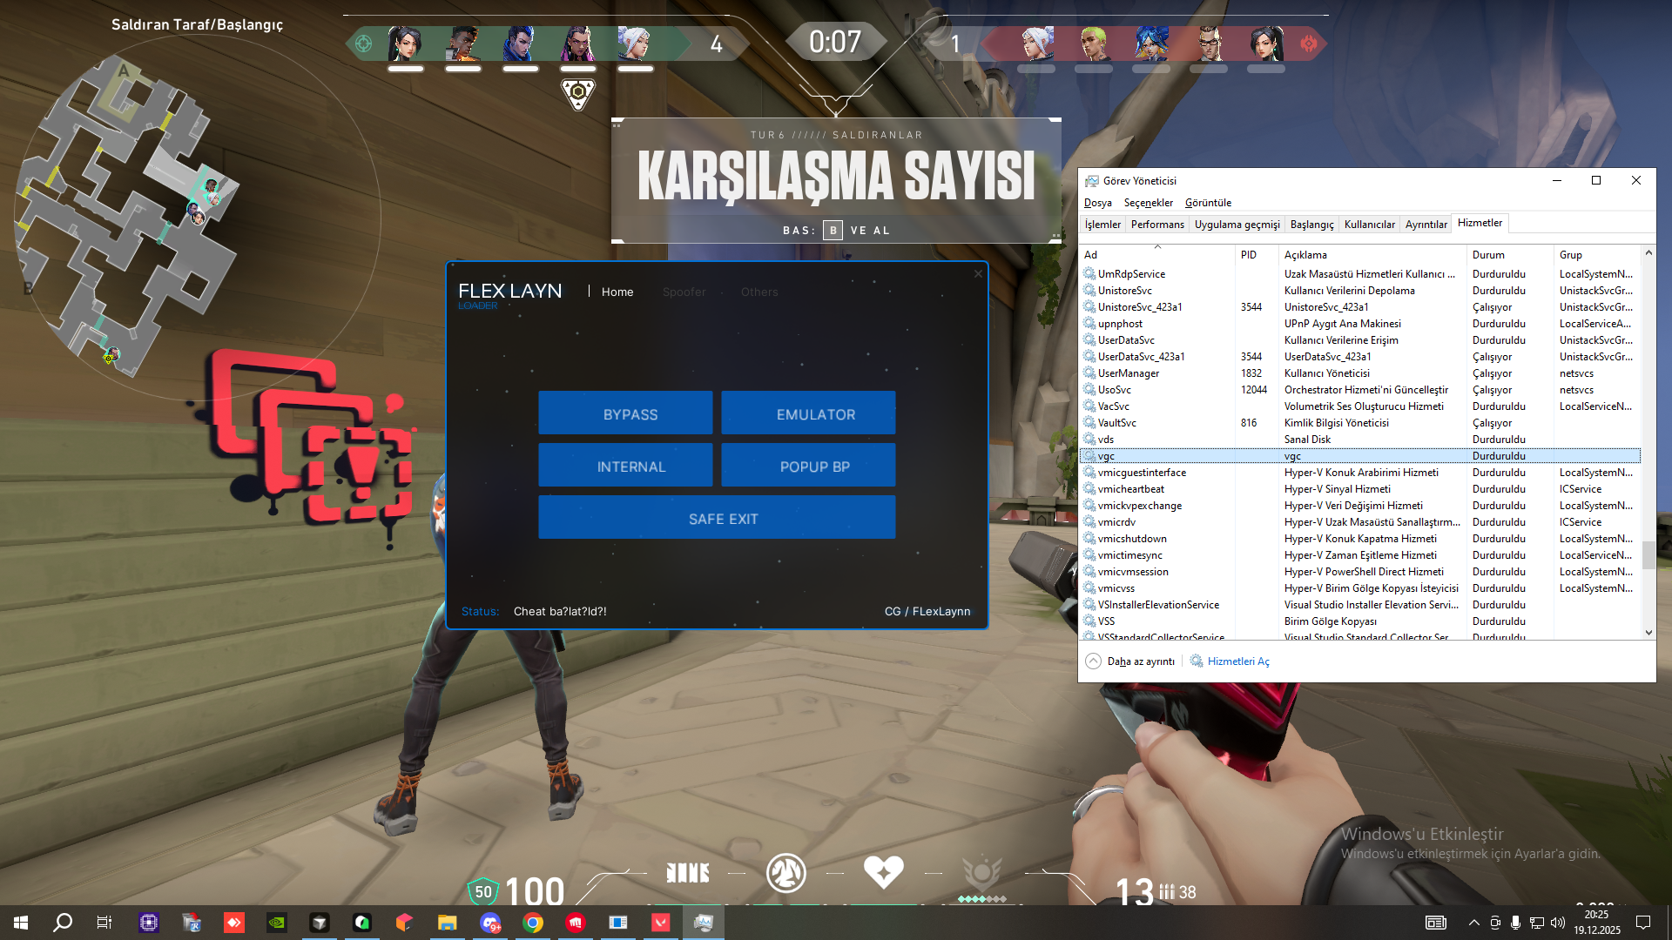Sort services by Ad column header

tap(1157, 255)
